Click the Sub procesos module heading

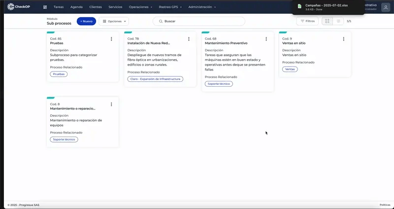pos(59,23)
